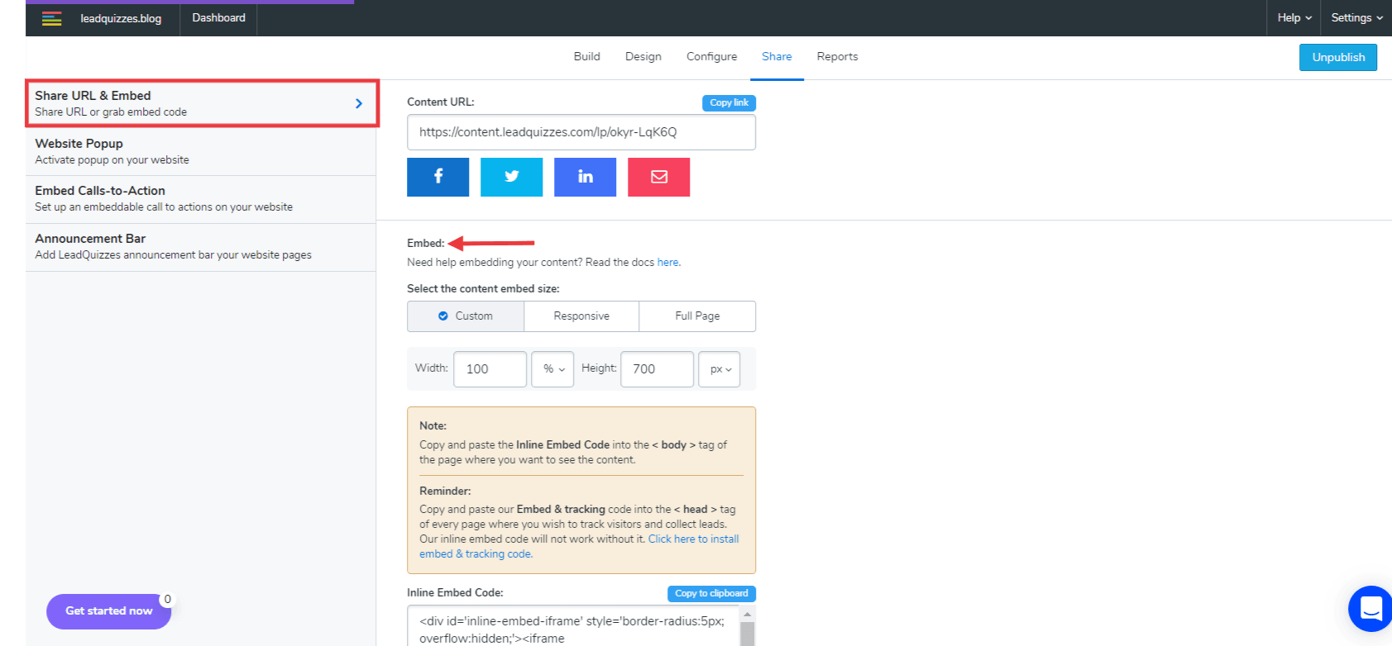Click leadquizzes.blog site name

121,18
